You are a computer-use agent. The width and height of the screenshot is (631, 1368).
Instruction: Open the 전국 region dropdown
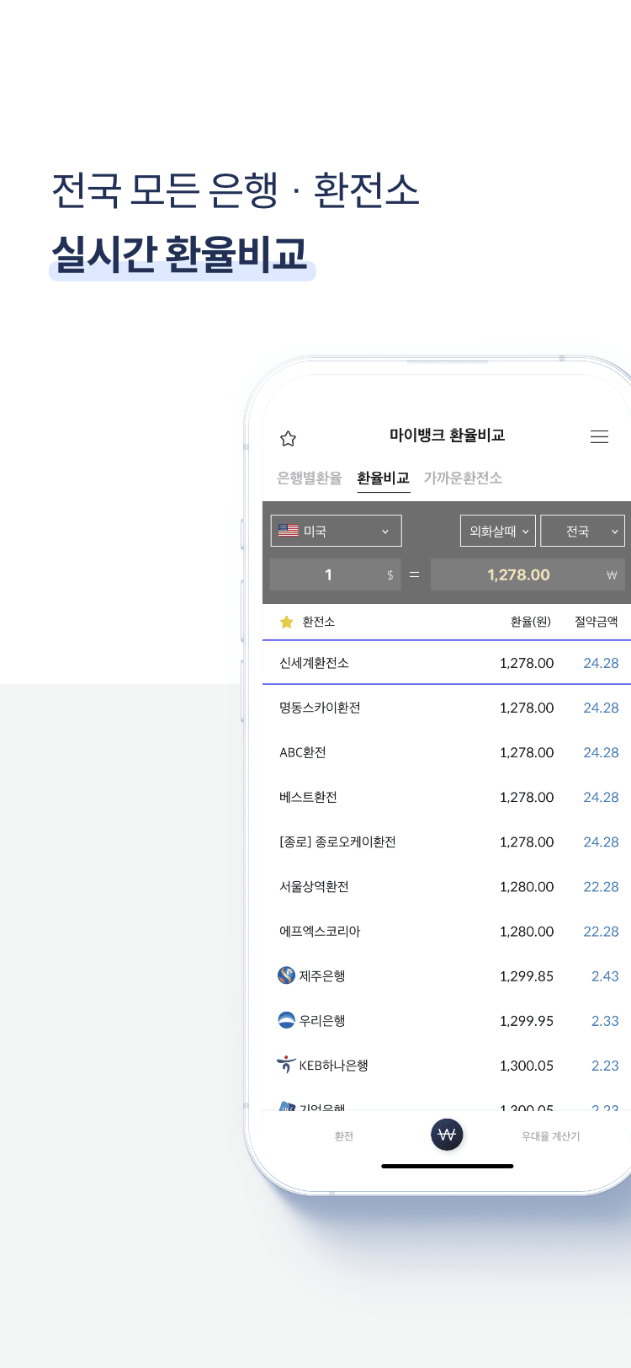[582, 531]
